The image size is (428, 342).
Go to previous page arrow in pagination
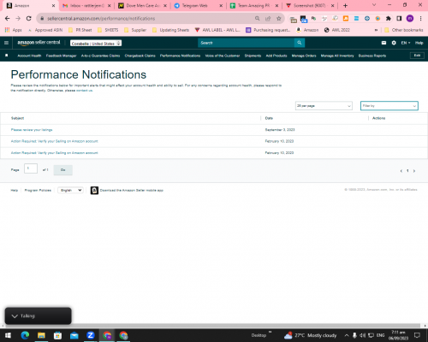pyautogui.click(x=401, y=171)
